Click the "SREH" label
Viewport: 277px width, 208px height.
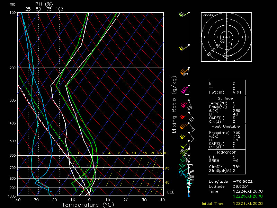tap(214, 161)
